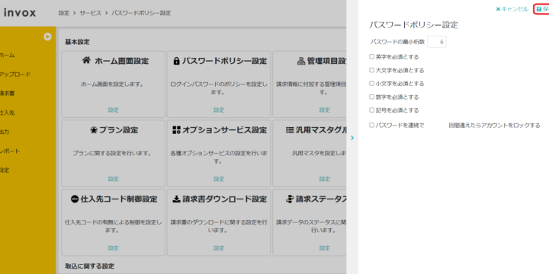This screenshot has width=549, height=274.
Task: Click 設定 link under オプションサービス設定
Action: [219, 179]
